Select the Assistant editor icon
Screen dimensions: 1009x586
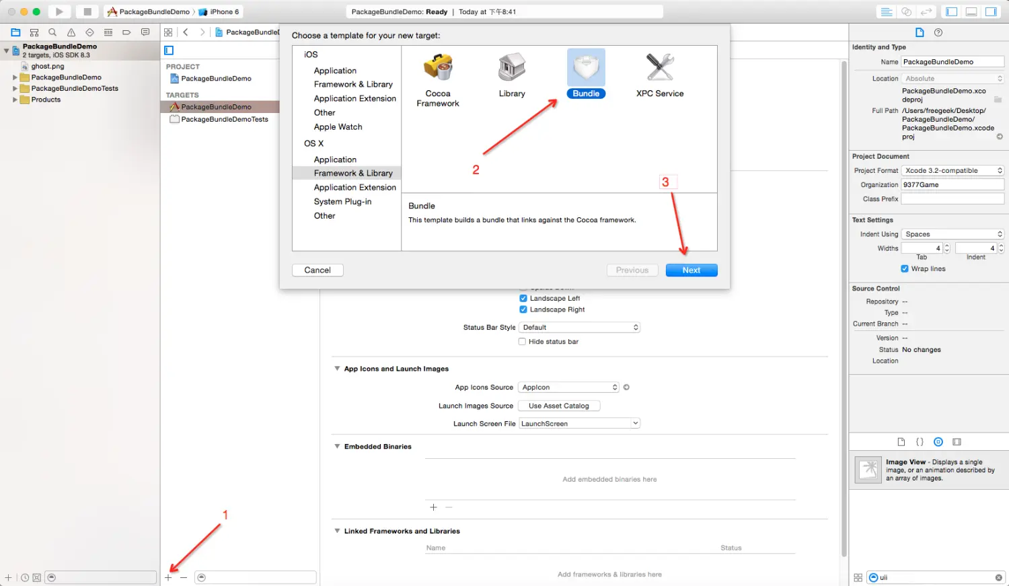[907, 11]
